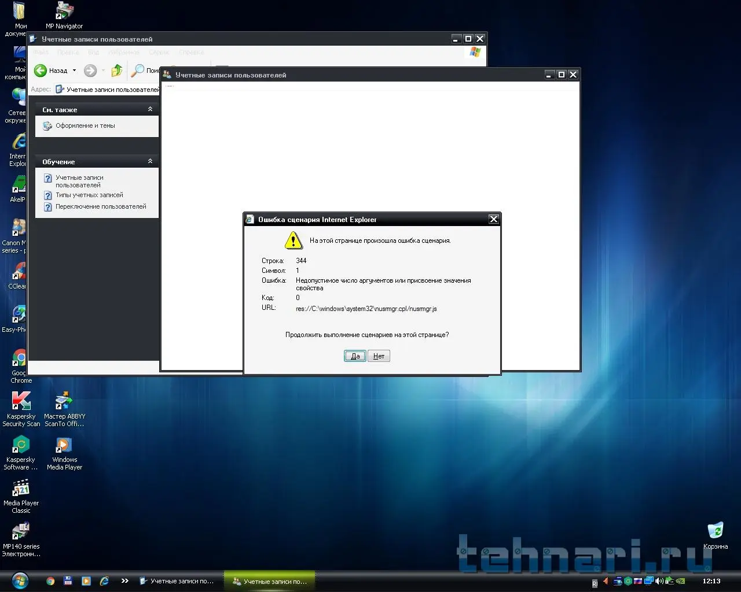Click the Start orb button
The image size is (741, 592).
pyautogui.click(x=20, y=580)
